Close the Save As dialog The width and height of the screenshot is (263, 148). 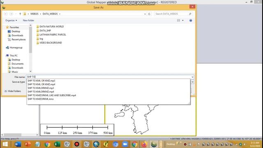[x=192, y=7]
